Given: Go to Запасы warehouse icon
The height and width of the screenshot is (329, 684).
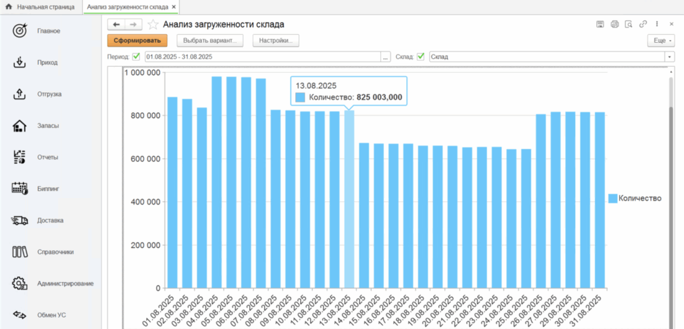Looking at the screenshot, I should coord(19,126).
